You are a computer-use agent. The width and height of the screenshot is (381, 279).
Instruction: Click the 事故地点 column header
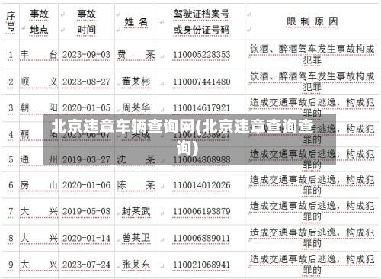tap(39, 21)
